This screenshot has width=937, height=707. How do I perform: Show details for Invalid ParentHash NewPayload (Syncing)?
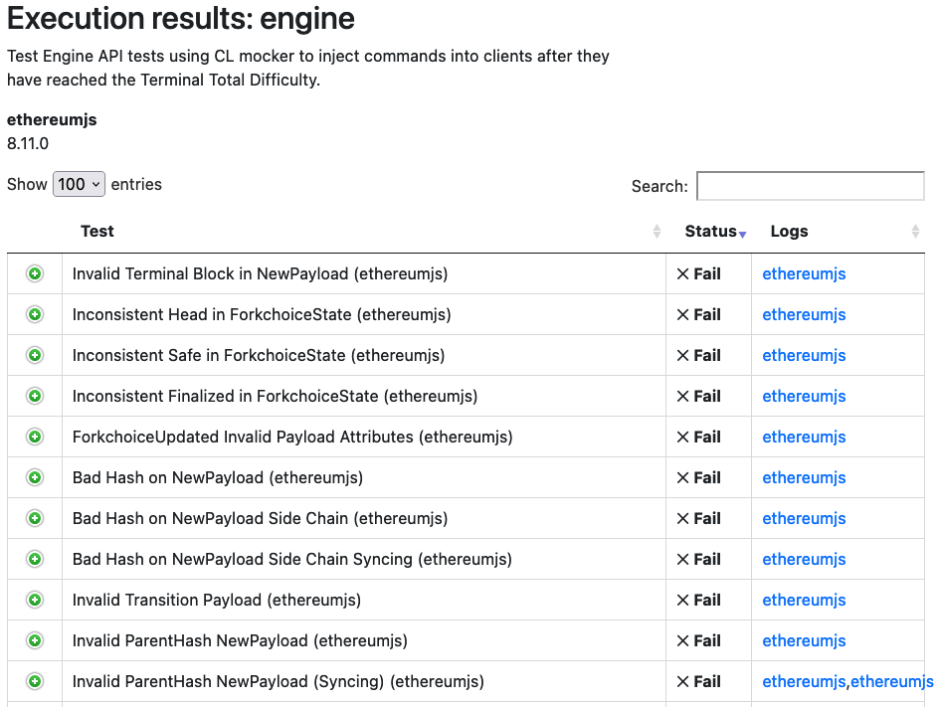pyautogui.click(x=35, y=681)
